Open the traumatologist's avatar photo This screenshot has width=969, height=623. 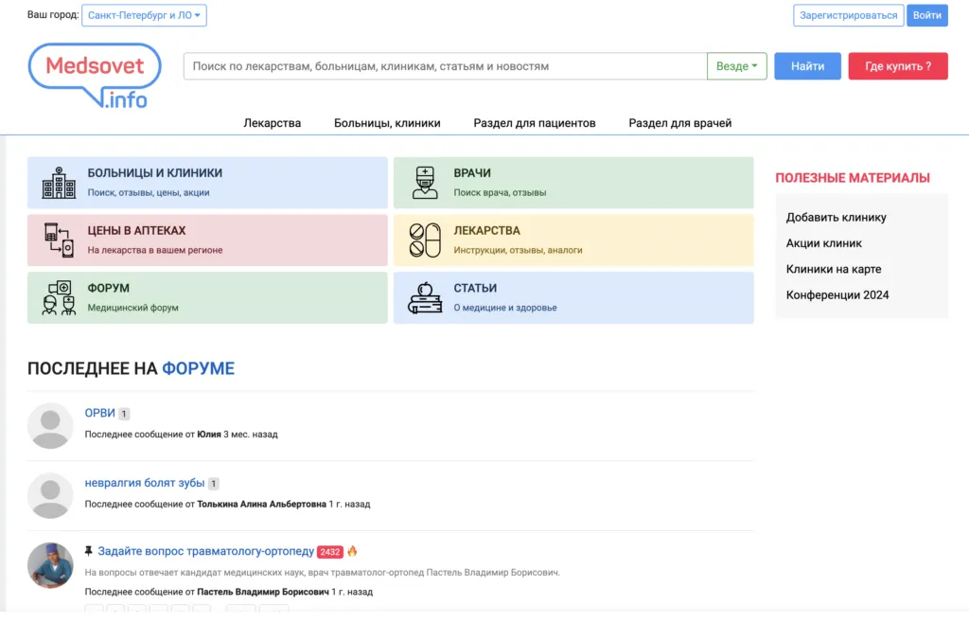[x=50, y=565]
